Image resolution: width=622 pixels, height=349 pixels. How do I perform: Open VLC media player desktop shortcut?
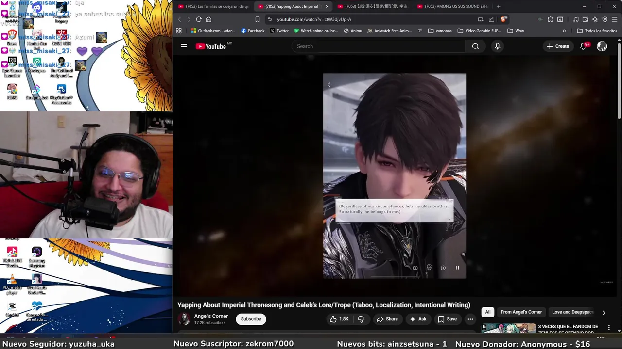[x=12, y=285]
